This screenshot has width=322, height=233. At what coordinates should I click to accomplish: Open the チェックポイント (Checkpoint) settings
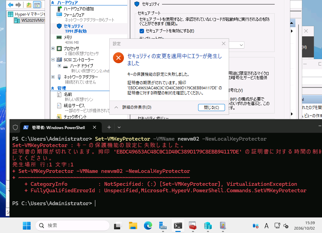click(75, 117)
